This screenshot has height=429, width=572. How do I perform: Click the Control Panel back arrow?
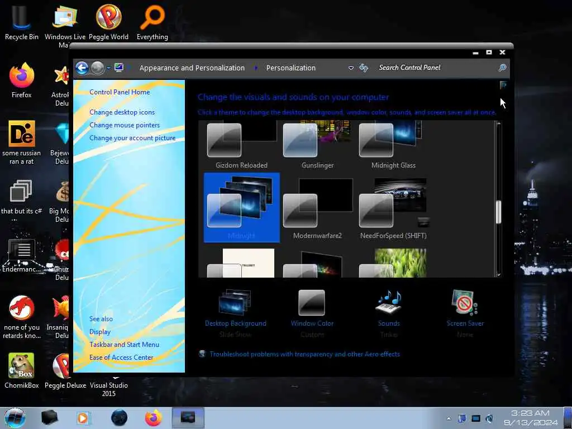point(82,68)
